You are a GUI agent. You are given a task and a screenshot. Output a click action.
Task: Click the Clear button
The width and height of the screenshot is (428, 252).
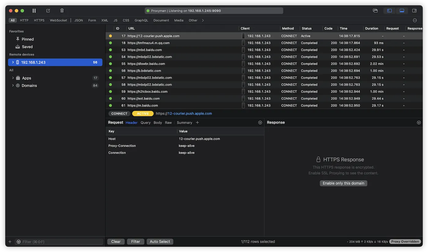tap(116, 242)
